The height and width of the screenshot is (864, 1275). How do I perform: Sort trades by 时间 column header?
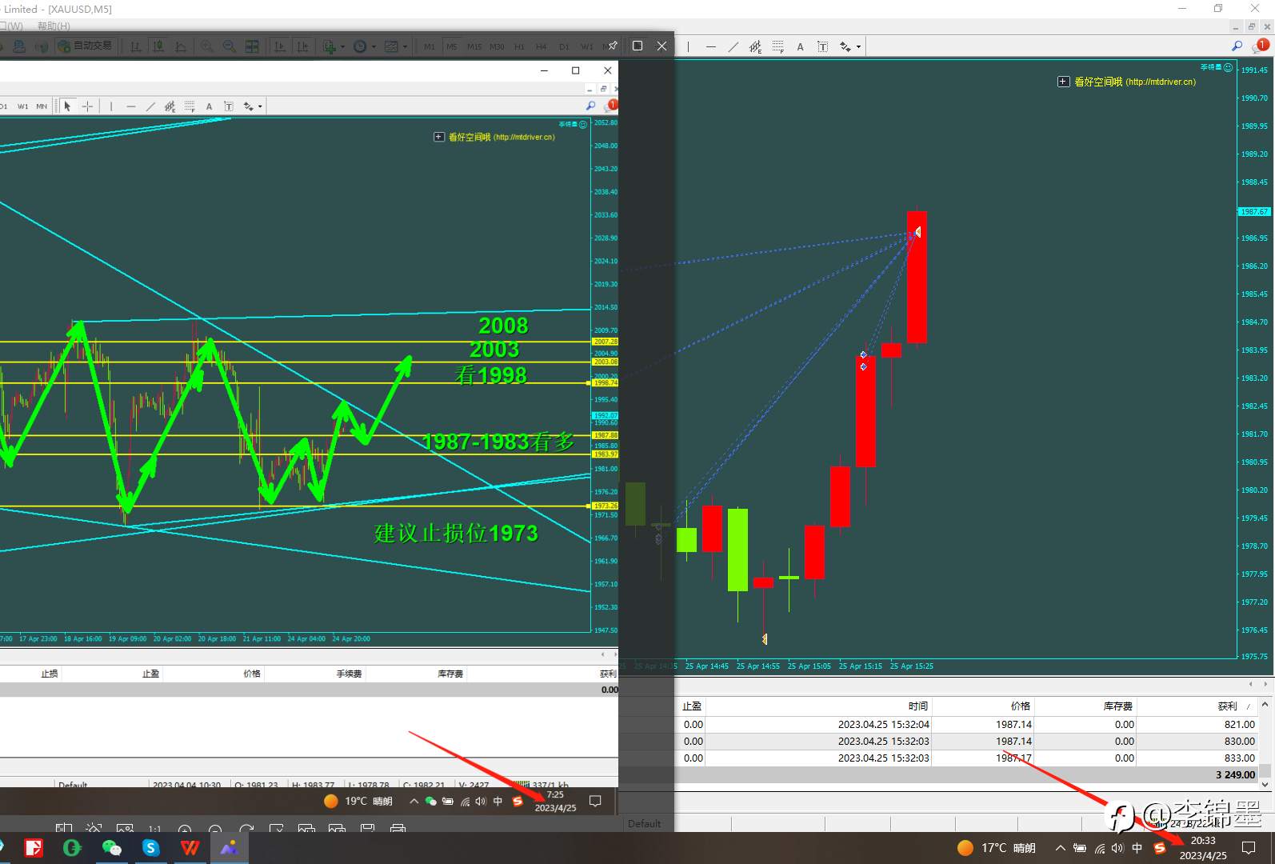(x=917, y=706)
